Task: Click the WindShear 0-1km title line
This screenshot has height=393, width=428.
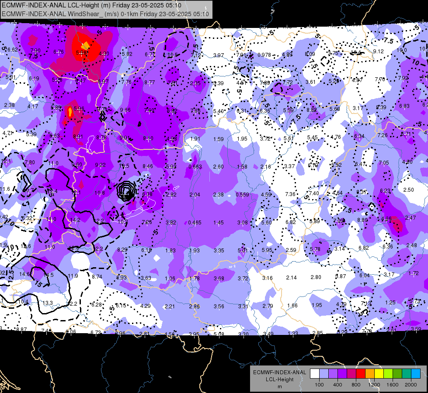Action: (x=106, y=14)
